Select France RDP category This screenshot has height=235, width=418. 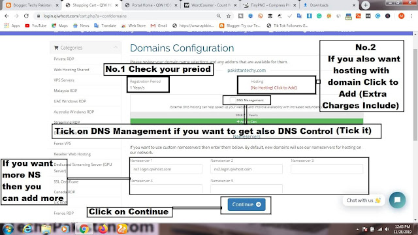click(x=64, y=213)
